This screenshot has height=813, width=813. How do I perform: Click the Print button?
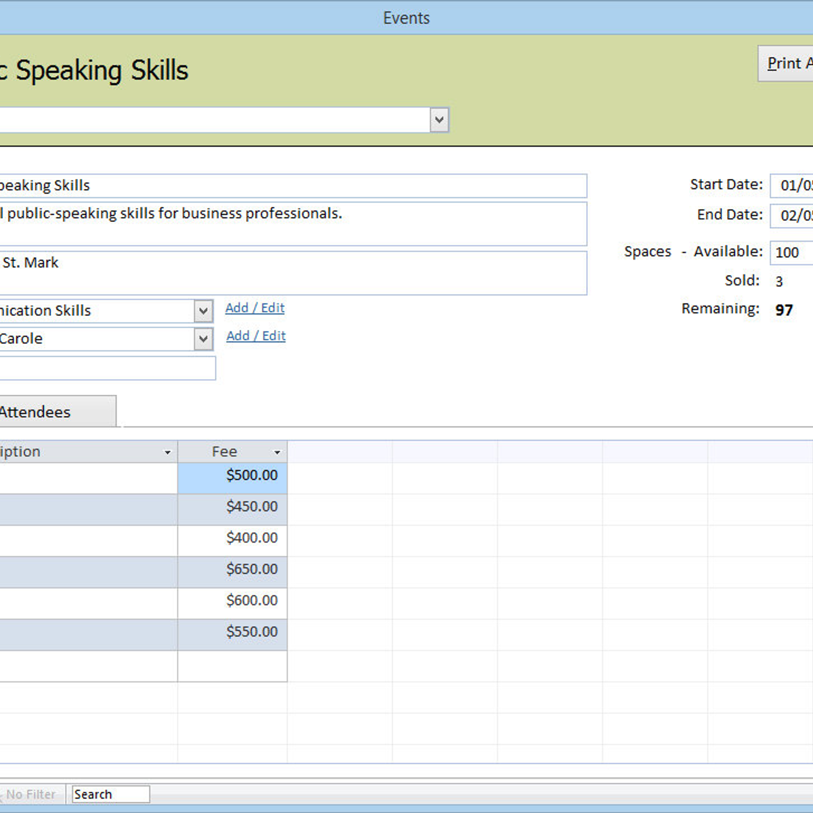tap(786, 64)
